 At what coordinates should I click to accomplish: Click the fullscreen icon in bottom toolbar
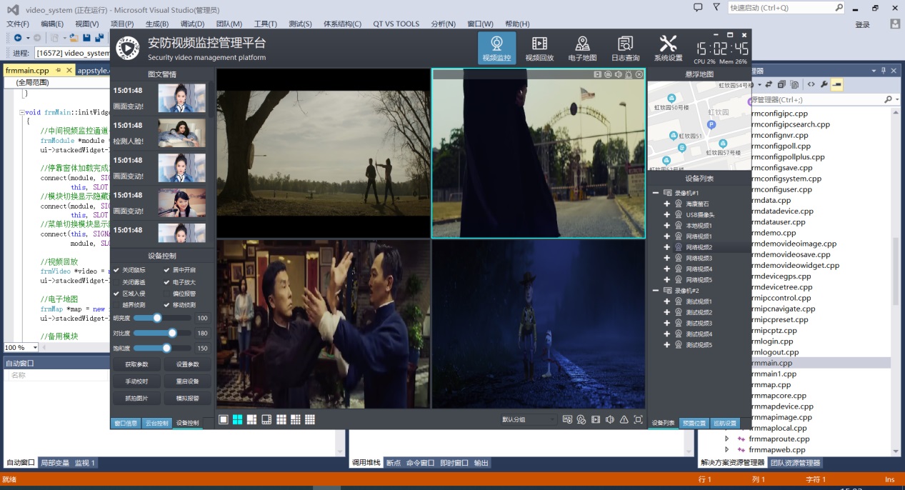point(638,419)
